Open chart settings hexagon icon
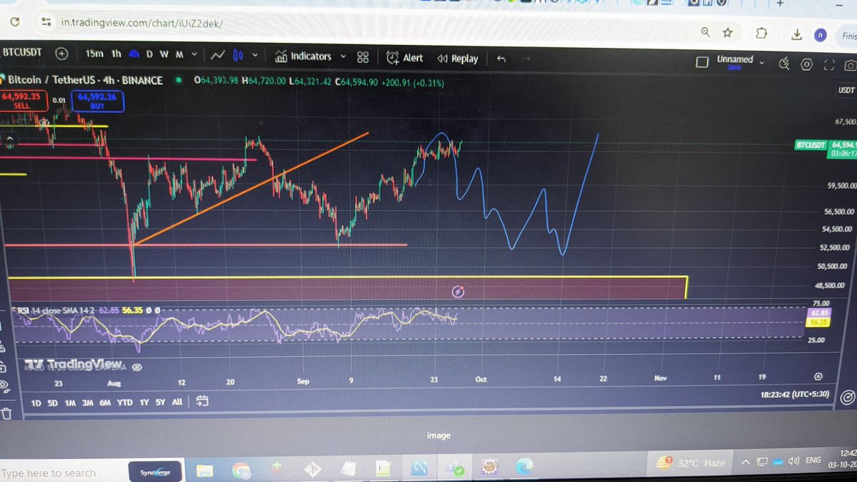 pos(807,65)
